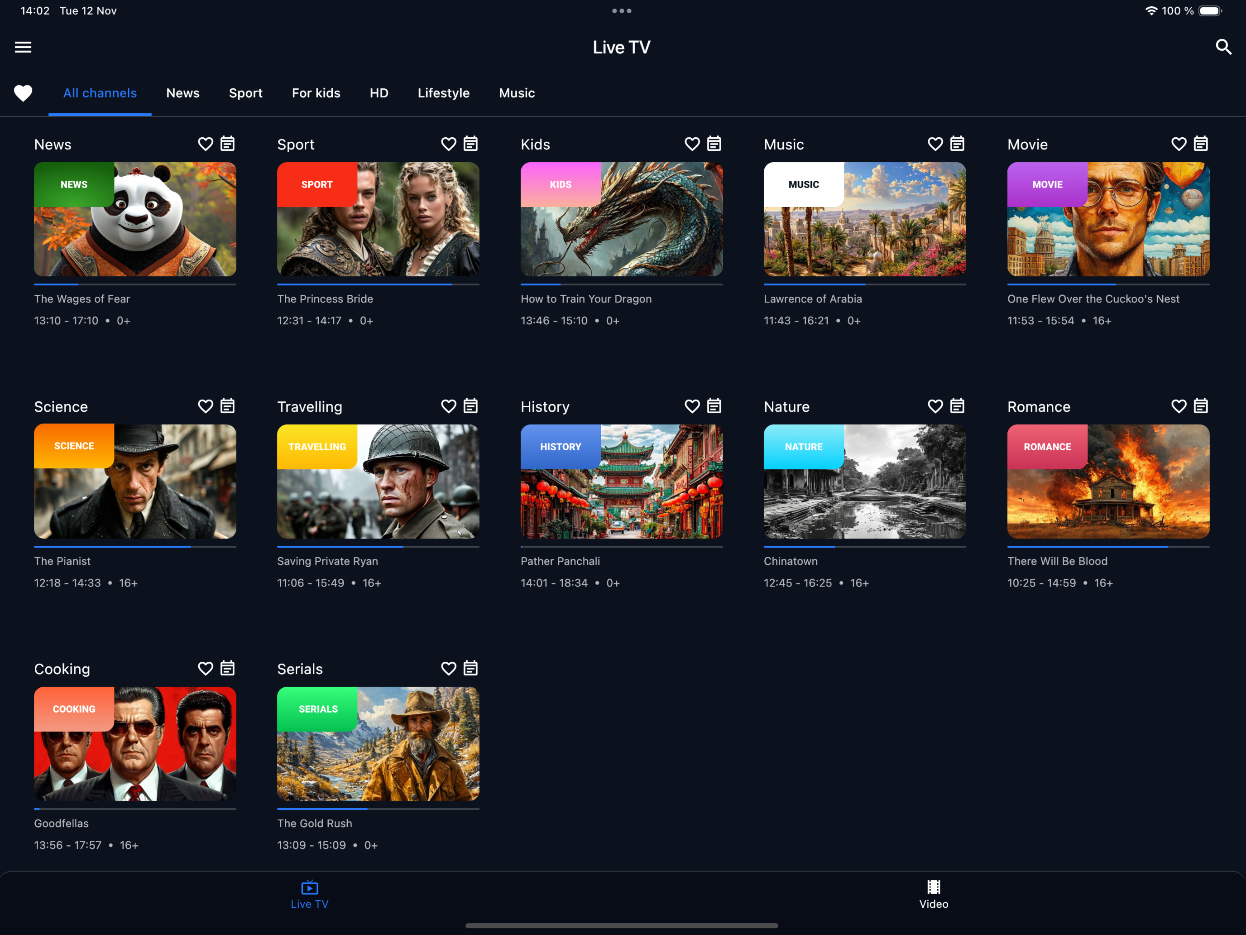Favorite the Sport channel with its heart
The height and width of the screenshot is (935, 1246).
(449, 144)
